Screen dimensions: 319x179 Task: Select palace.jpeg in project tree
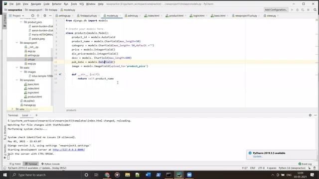point(38,39)
